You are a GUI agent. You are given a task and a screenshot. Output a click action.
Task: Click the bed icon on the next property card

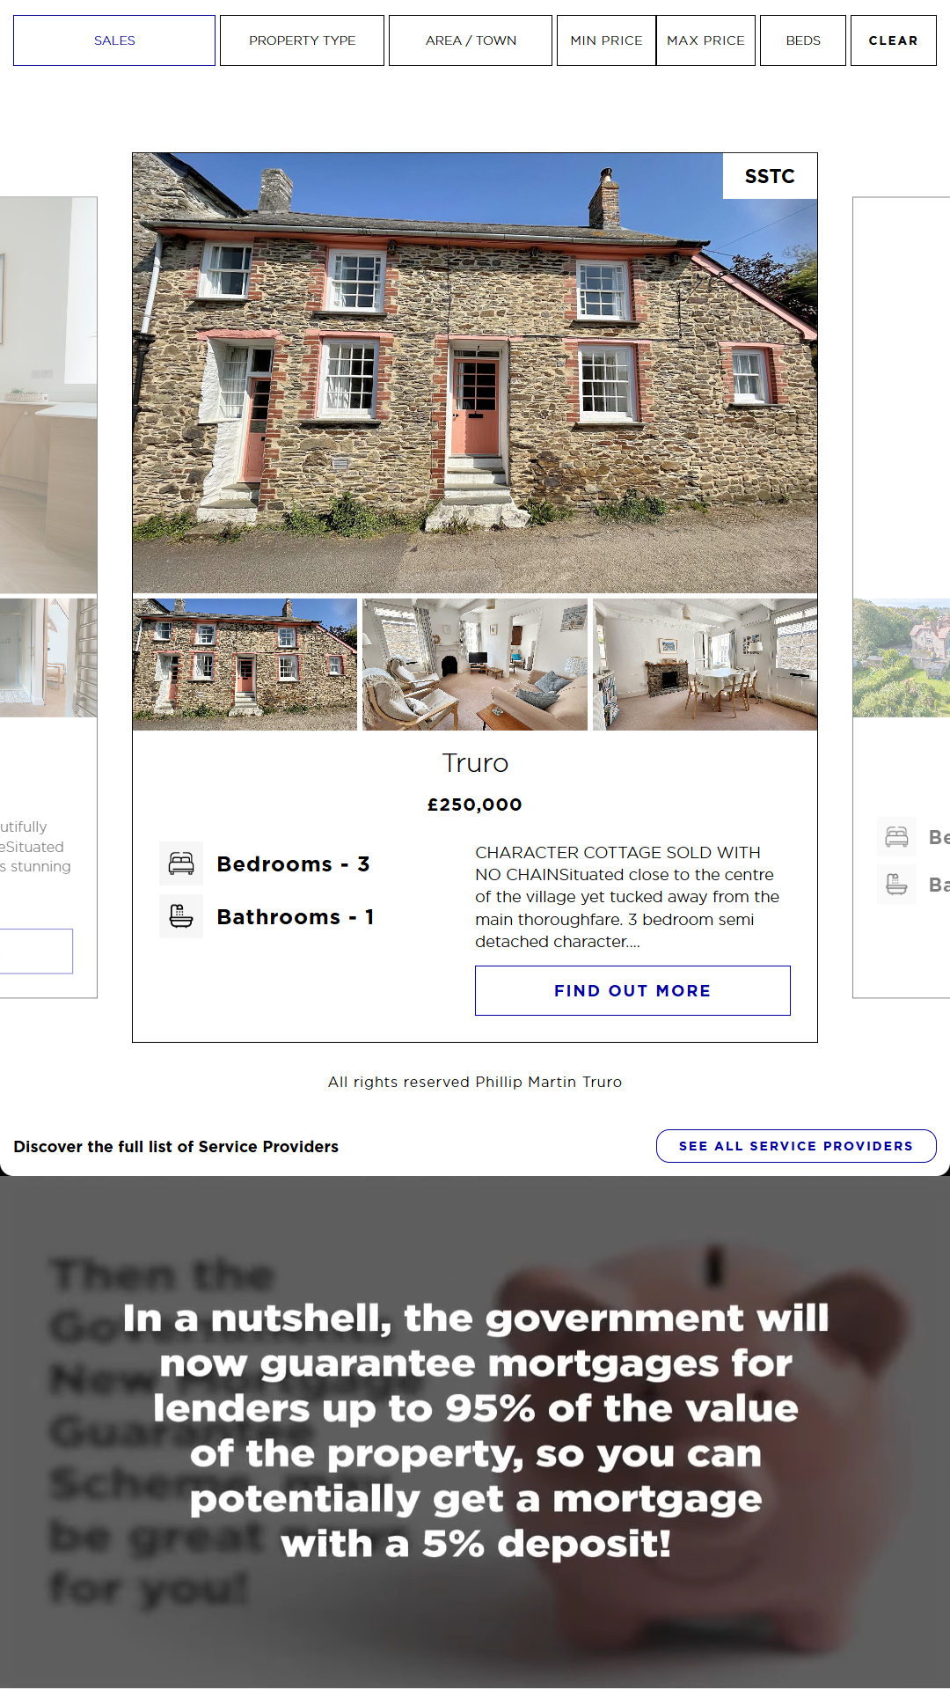click(896, 836)
